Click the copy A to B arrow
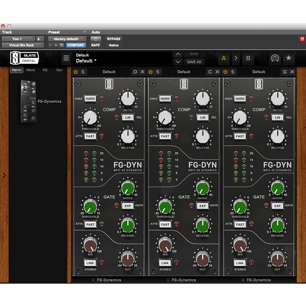306x306 pixels. tap(236, 58)
